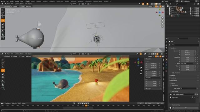200x112 pixels.
Task: Switch to the Modeling workspace tab
Action: 39,2
